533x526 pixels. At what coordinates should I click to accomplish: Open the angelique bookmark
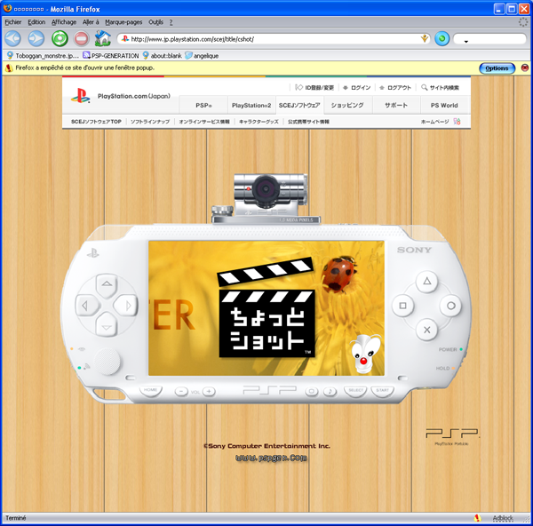coord(202,56)
